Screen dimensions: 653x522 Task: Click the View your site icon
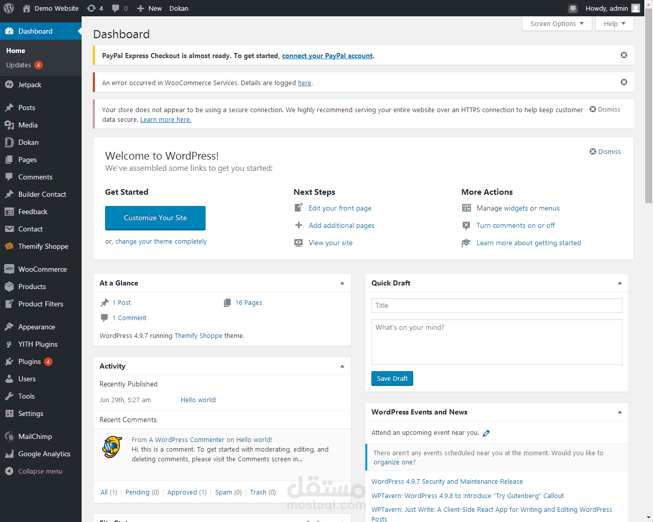[298, 243]
